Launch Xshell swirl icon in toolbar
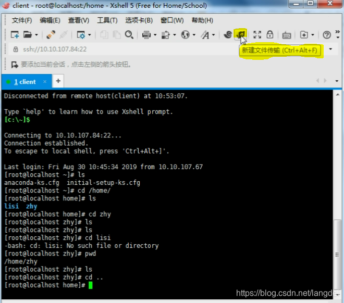Viewport: 344px width, 303px height. [228, 34]
